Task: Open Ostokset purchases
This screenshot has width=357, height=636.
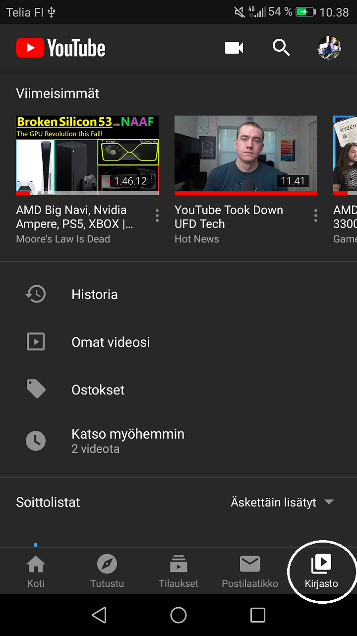Action: pos(178,390)
